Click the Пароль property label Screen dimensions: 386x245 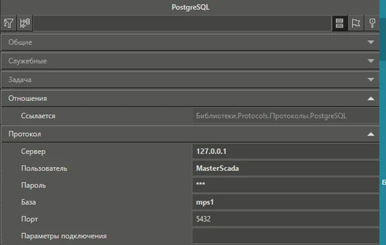click(x=33, y=186)
